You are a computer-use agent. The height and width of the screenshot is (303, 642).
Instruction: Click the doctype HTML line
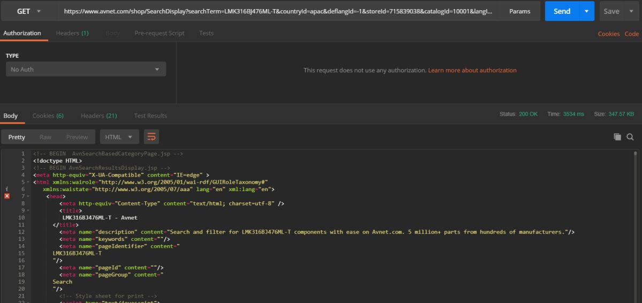[x=57, y=161]
